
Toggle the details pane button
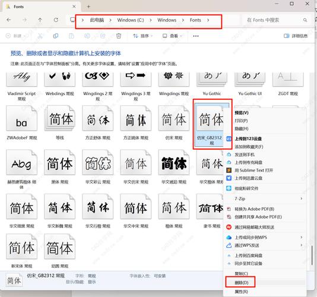click(x=296, y=36)
